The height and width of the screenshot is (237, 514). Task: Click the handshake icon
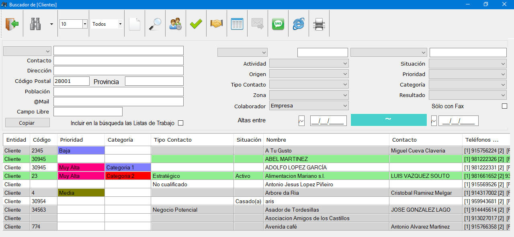(217, 24)
